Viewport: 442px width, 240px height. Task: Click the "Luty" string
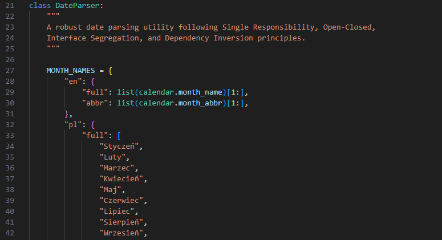click(x=112, y=157)
